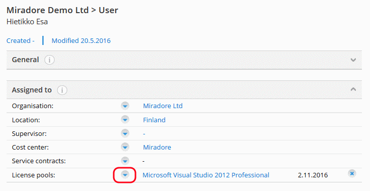Screen dimensions: 370x191
Task: Open the Miradore Ltd organisation link
Action: (x=163, y=106)
